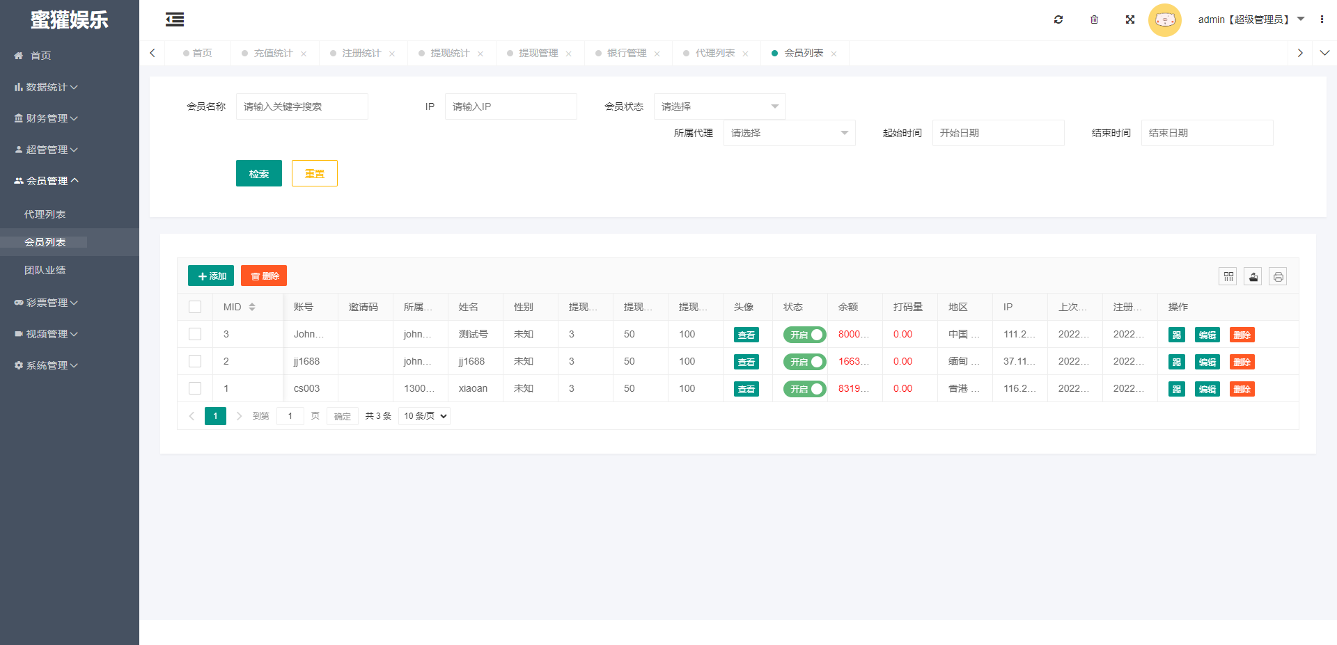Image resolution: width=1337 pixels, height=645 pixels.
Task: Click the admin avatar image
Action: coord(1164,19)
